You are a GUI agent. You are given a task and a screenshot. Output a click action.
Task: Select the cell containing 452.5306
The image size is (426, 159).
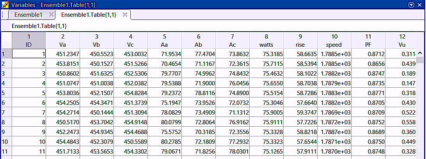[131, 74]
